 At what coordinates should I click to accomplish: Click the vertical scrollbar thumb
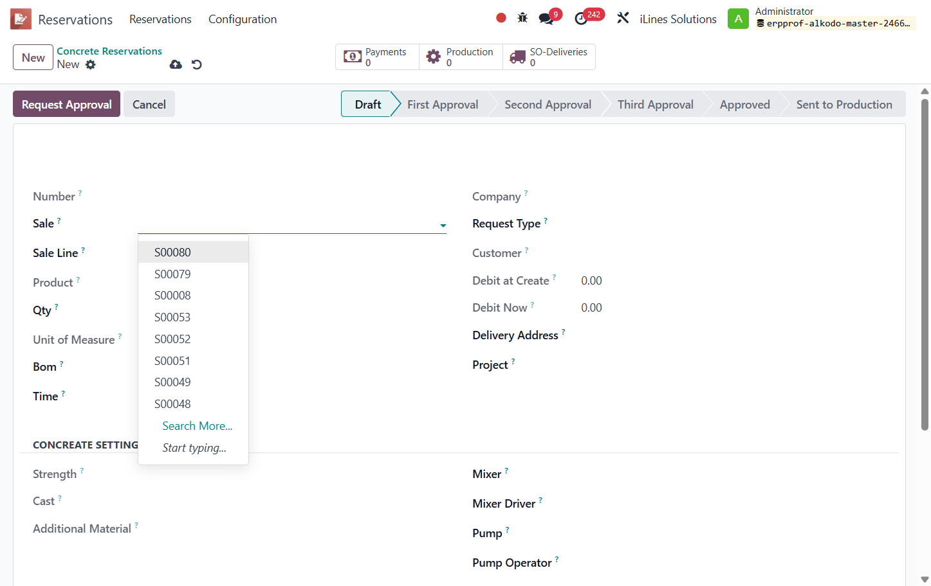click(x=925, y=263)
